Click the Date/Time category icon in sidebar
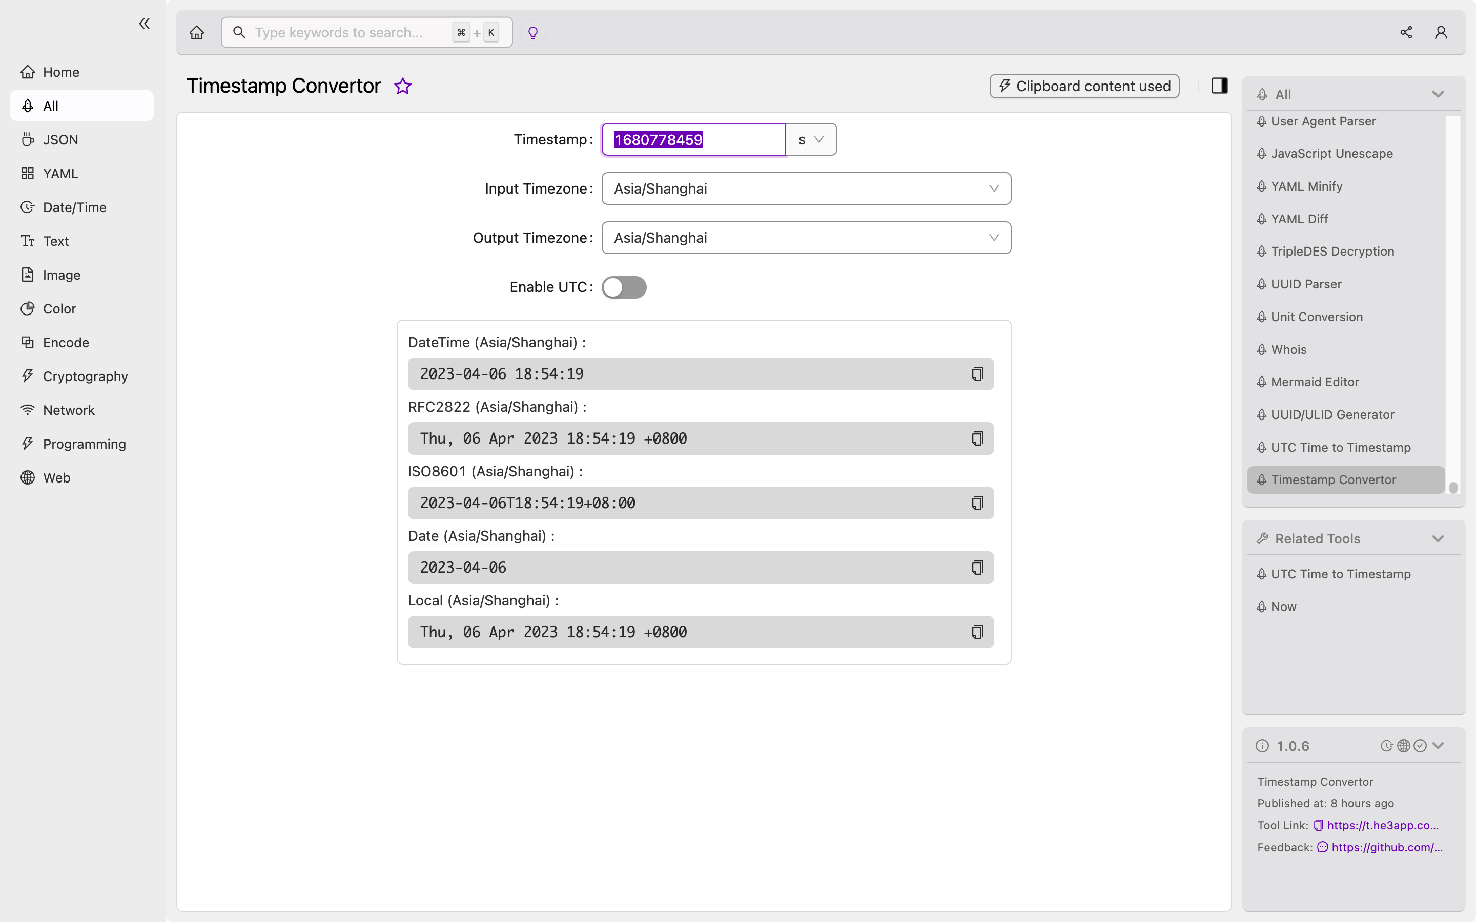This screenshot has height=922, width=1476. (x=27, y=207)
